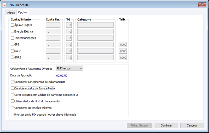Enable Considerar Lançamentos de Adiantamento
The image size is (209, 133).
[12, 82]
